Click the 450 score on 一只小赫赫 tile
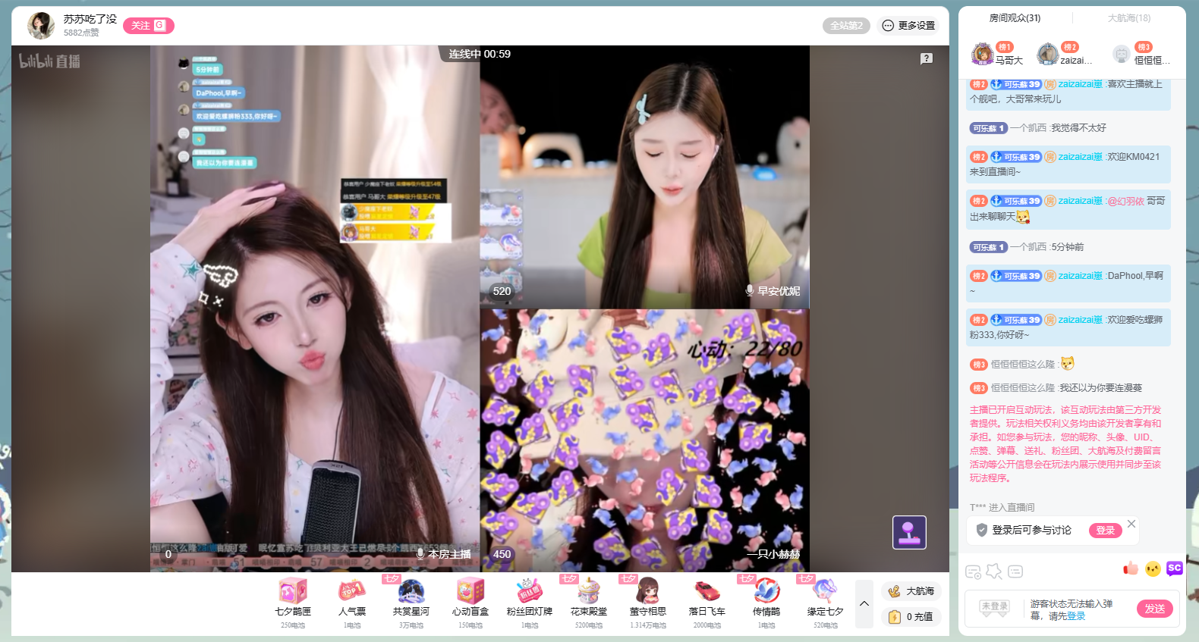1199x642 pixels. 502,554
